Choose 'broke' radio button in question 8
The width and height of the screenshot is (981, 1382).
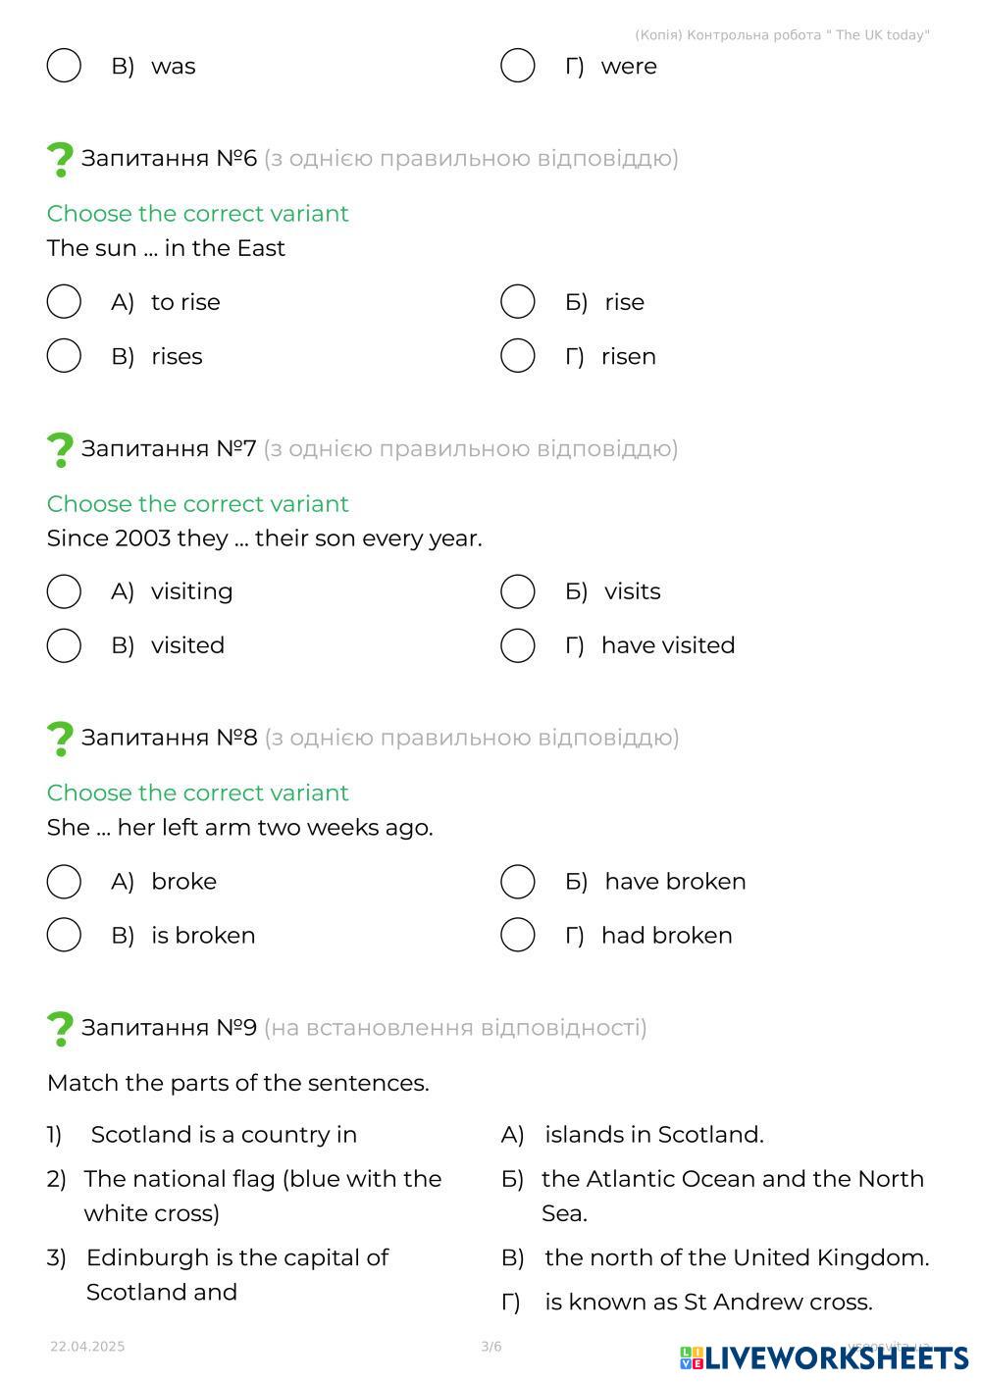point(64,882)
